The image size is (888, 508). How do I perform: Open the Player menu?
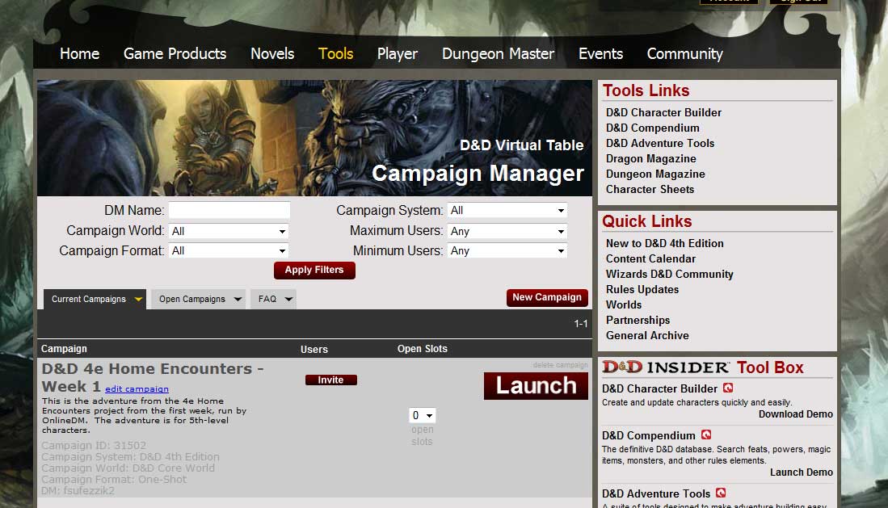tap(398, 54)
